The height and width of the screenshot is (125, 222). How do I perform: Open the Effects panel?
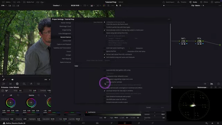coord(204,2)
